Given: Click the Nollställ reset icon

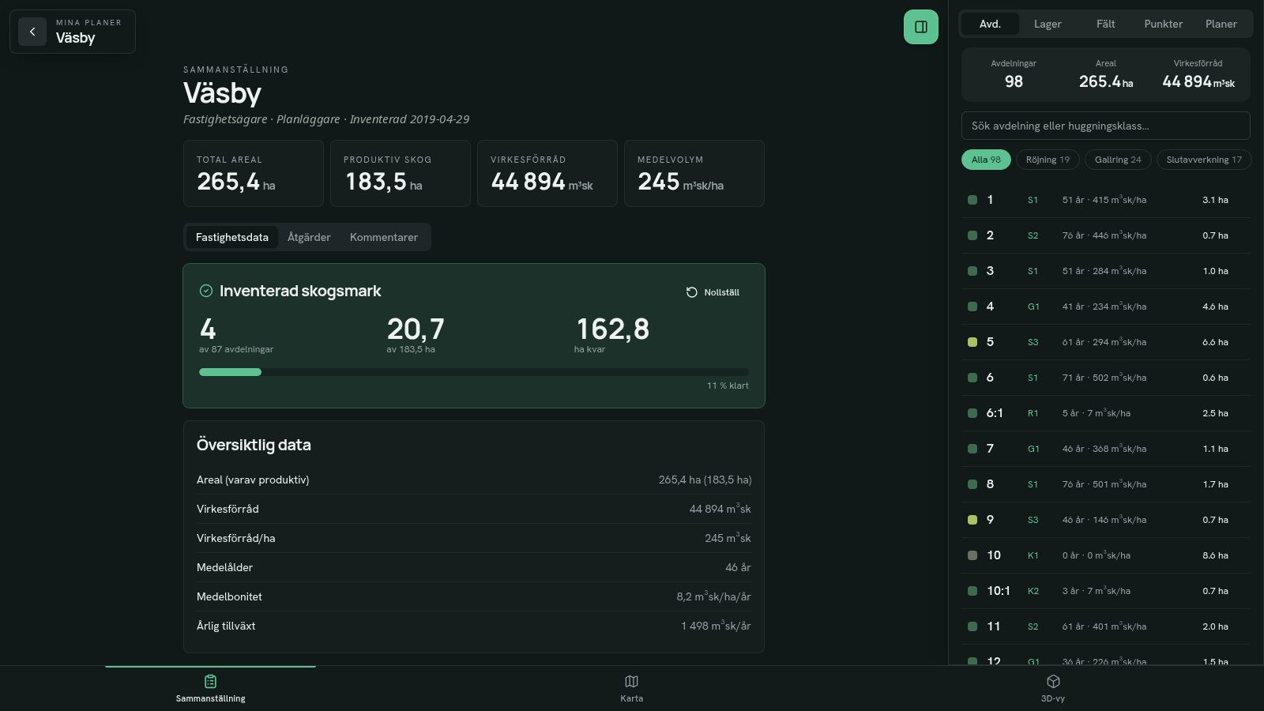Looking at the screenshot, I should tap(691, 292).
